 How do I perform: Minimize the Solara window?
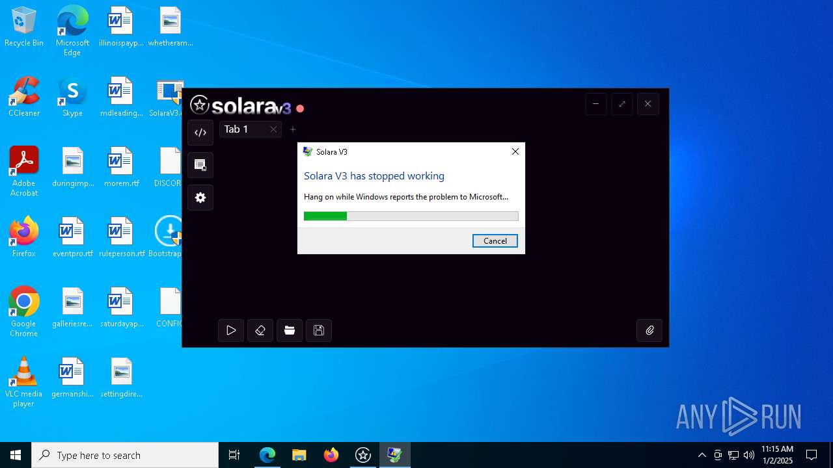pos(595,104)
